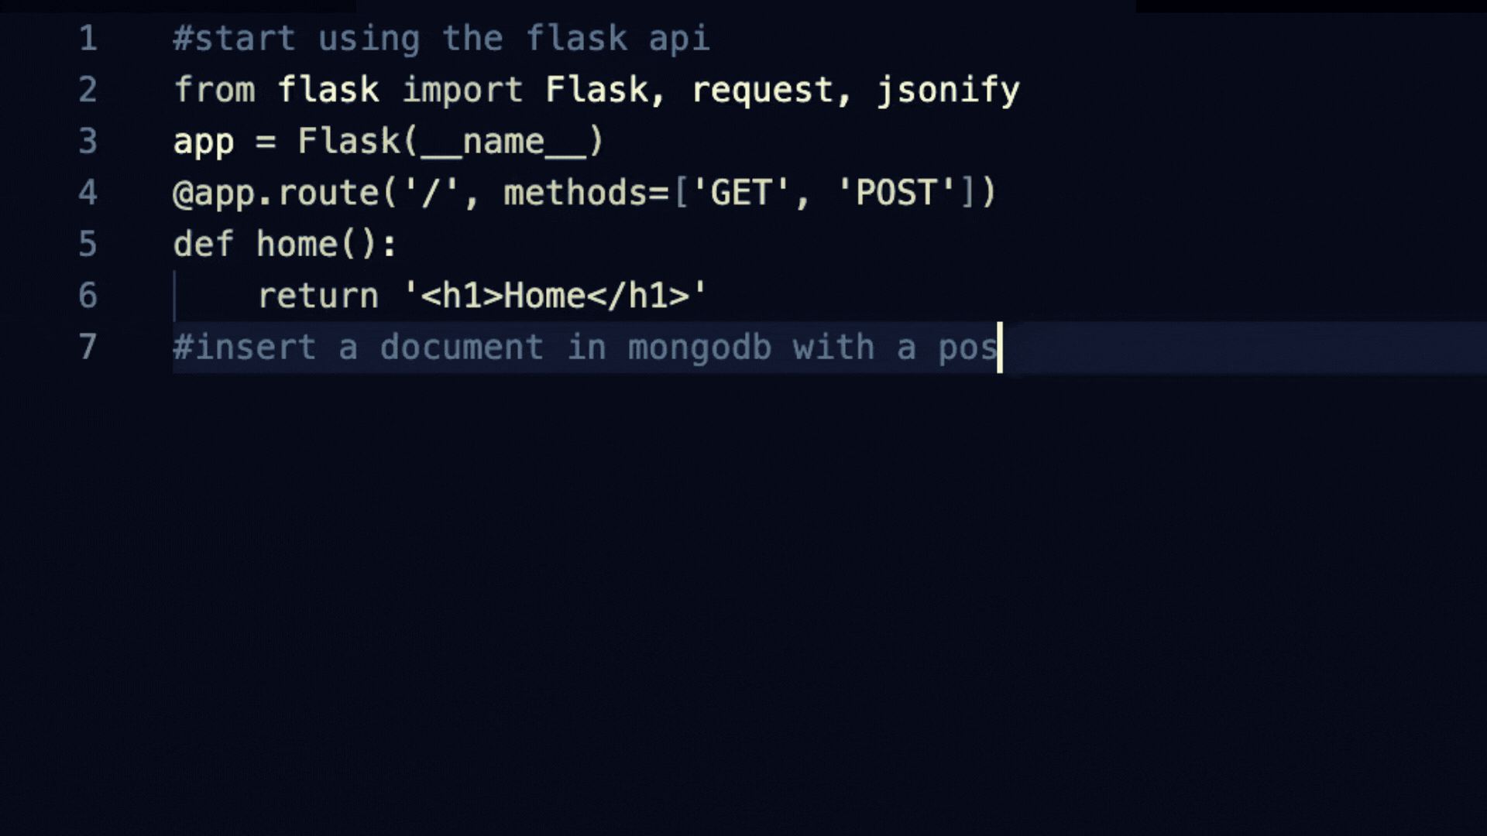The image size is (1487, 836).
Task: Click the 'GET' string in methods list
Action: coord(740,193)
